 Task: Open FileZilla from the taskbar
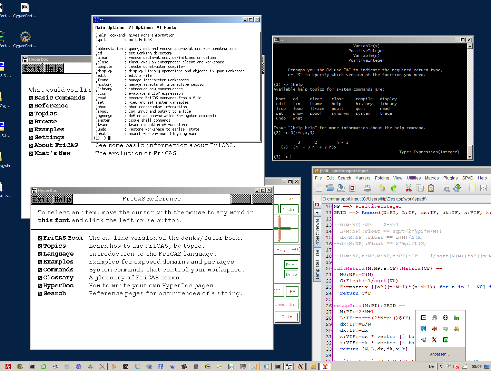click(x=8, y=367)
